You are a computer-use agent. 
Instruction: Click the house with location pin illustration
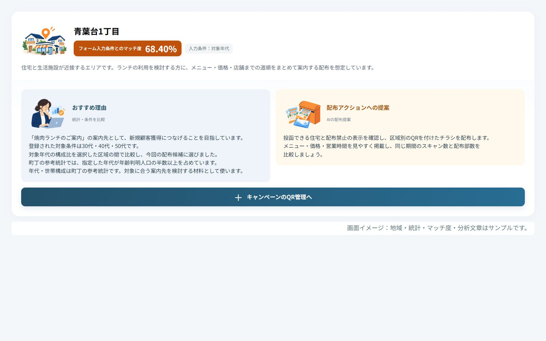pos(44,41)
